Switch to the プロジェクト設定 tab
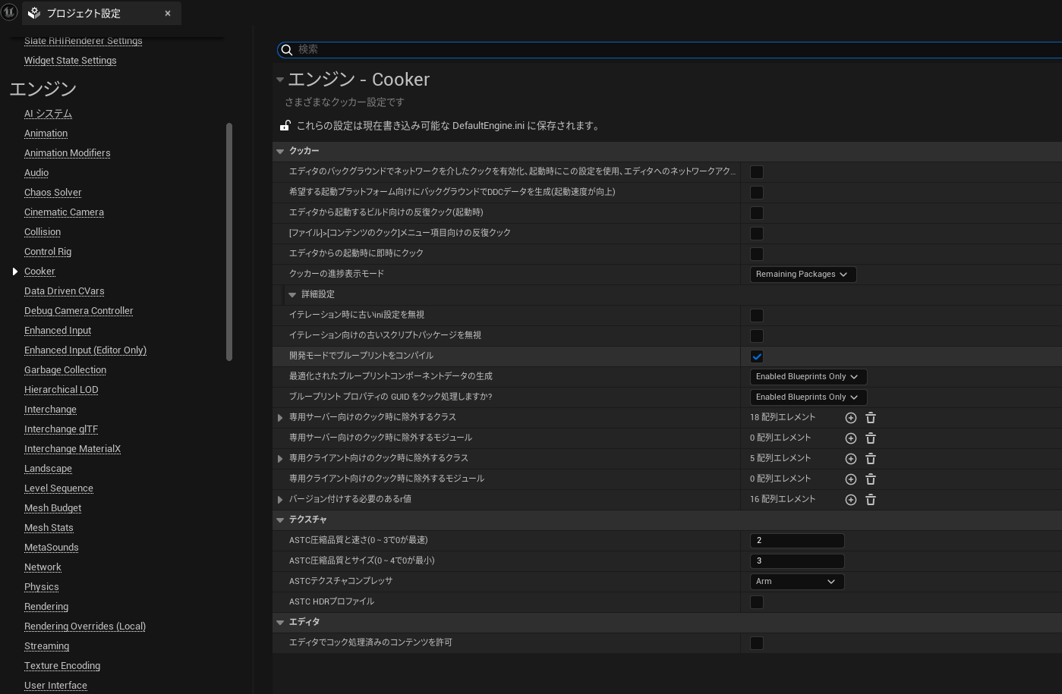The width and height of the screenshot is (1062, 694). click(84, 14)
